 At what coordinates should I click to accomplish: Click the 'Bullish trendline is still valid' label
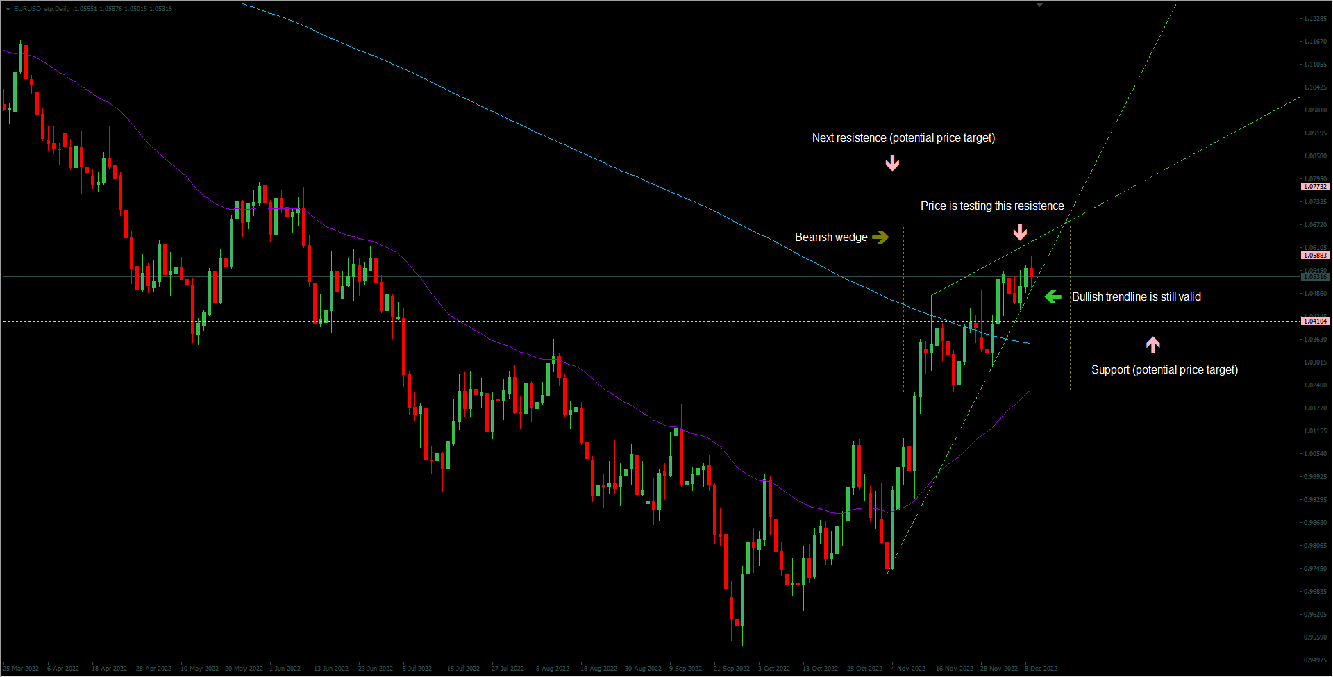tap(1136, 297)
